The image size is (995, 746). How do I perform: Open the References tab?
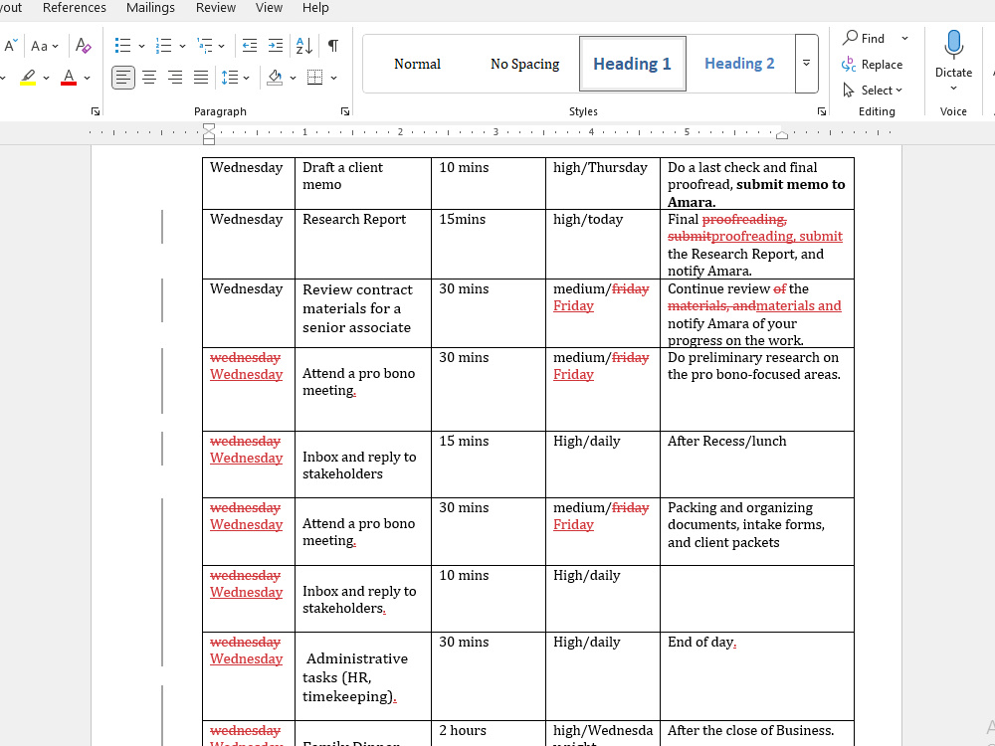75,8
